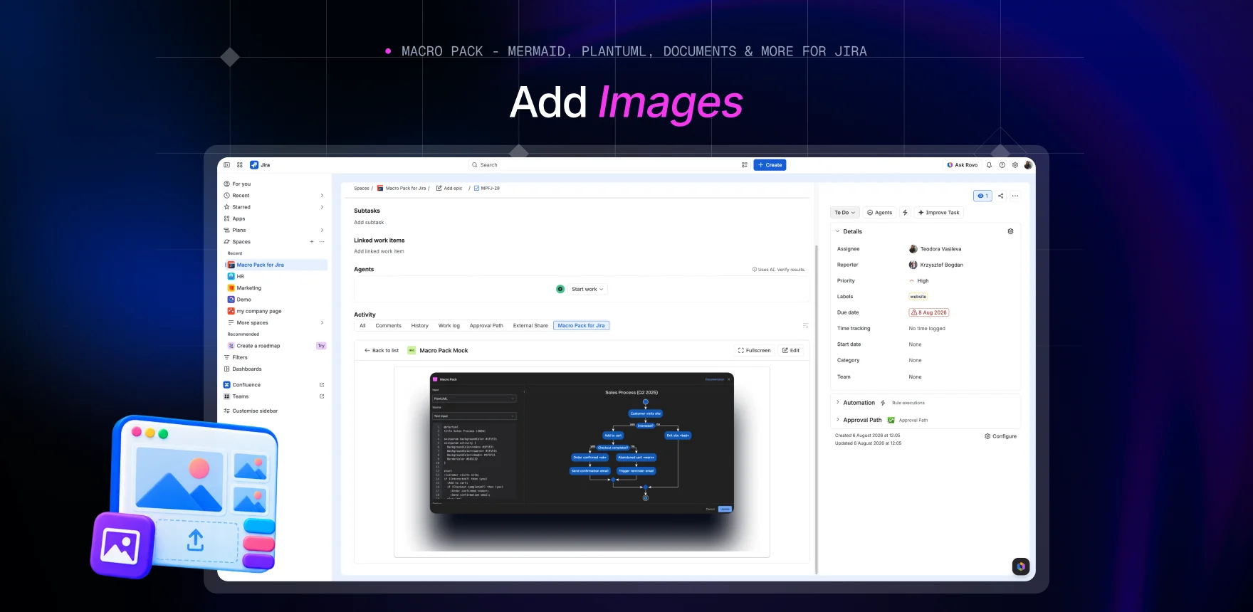This screenshot has height=612, width=1253.
Task: Click the lightning automation icon beside Agents
Action: (905, 213)
